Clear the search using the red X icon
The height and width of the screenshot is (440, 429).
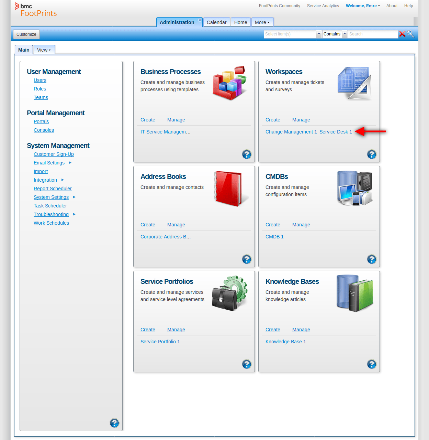tap(402, 34)
